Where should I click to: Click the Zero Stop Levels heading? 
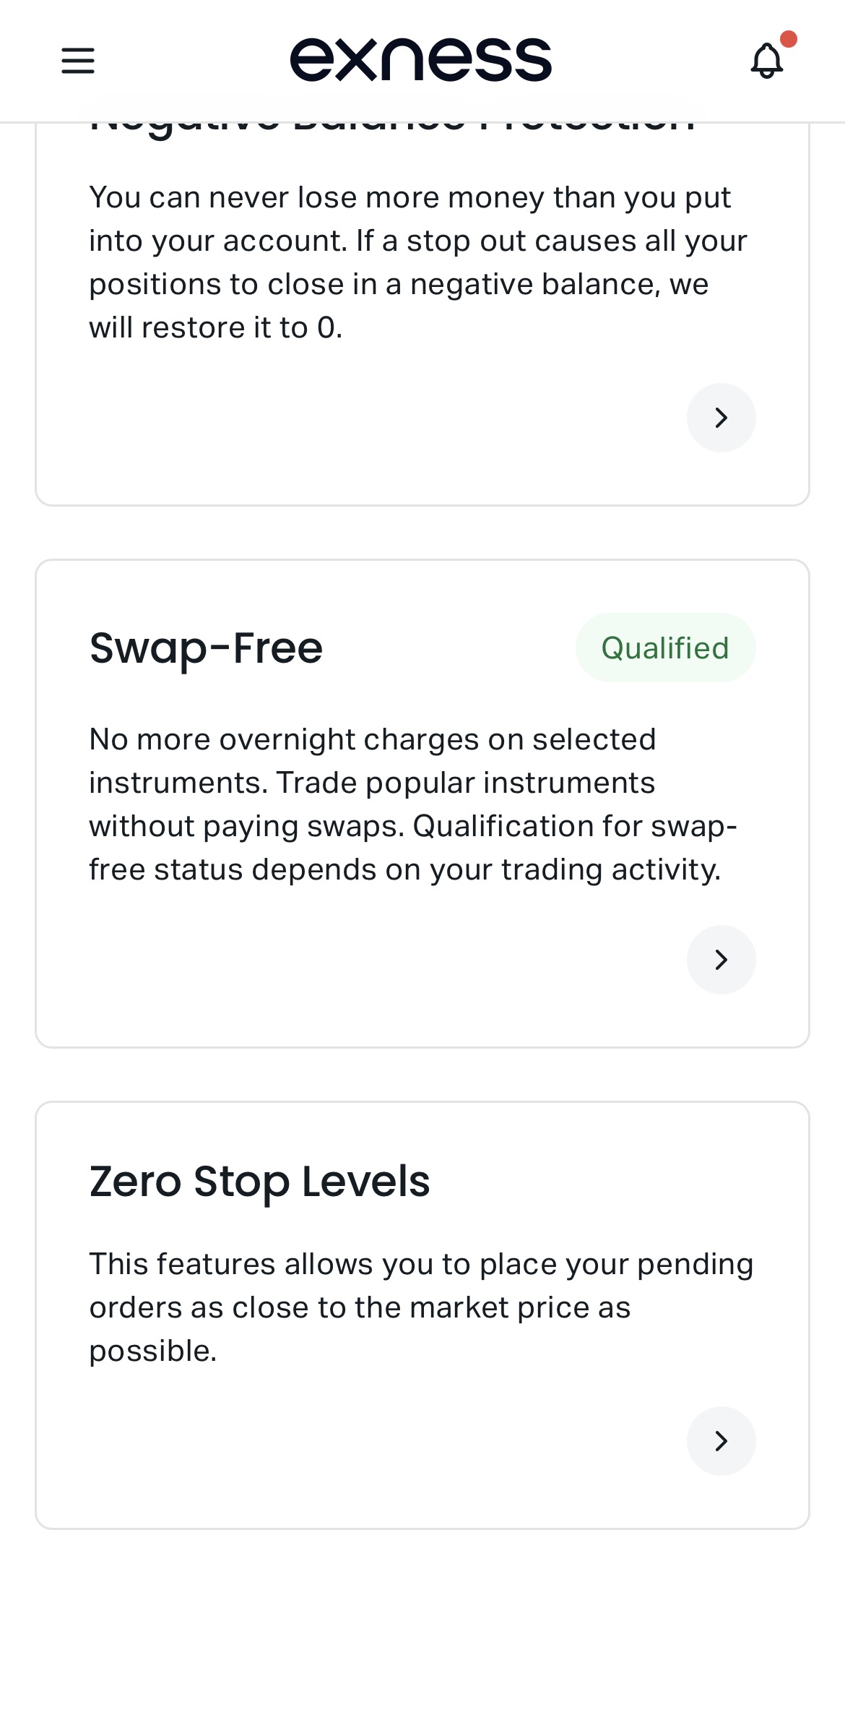pos(260,1180)
